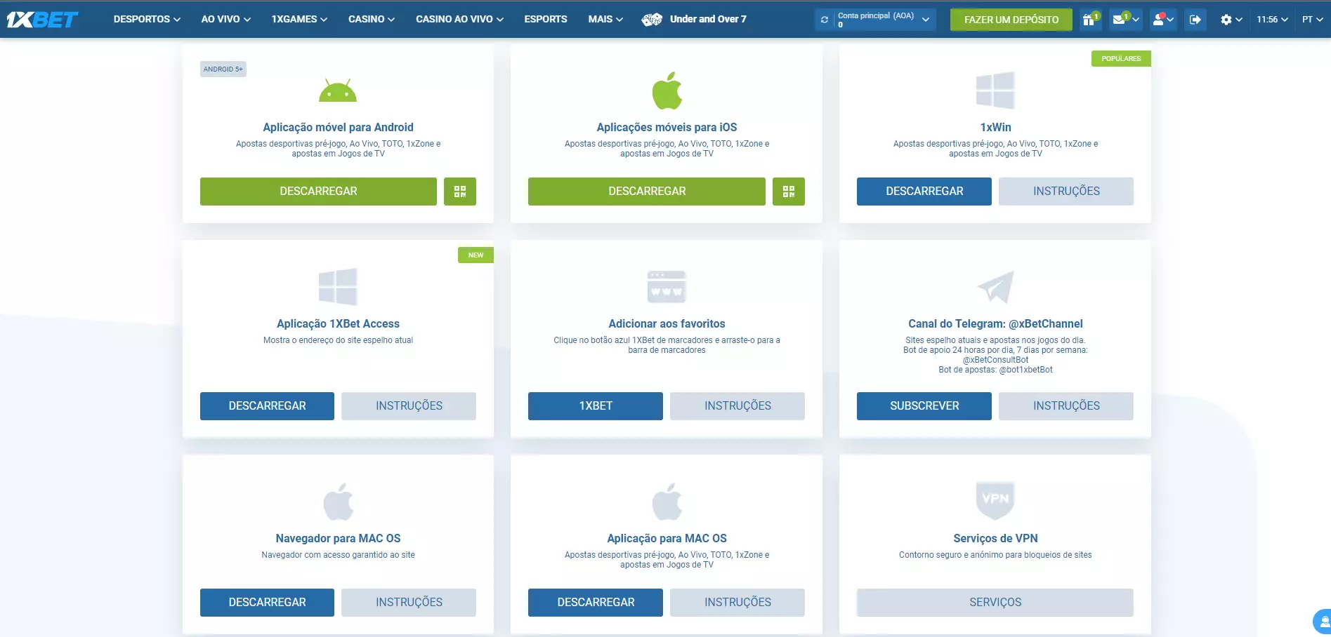Image resolution: width=1331 pixels, height=637 pixels.
Task: Show QR code for iOS app
Action: click(788, 192)
